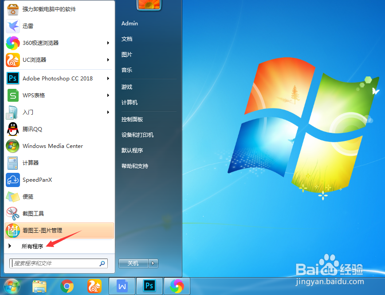Expand 入门 submenu arrow

tap(108, 112)
